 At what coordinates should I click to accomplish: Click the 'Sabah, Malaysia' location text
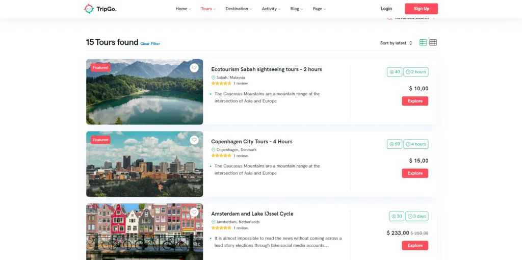point(231,77)
